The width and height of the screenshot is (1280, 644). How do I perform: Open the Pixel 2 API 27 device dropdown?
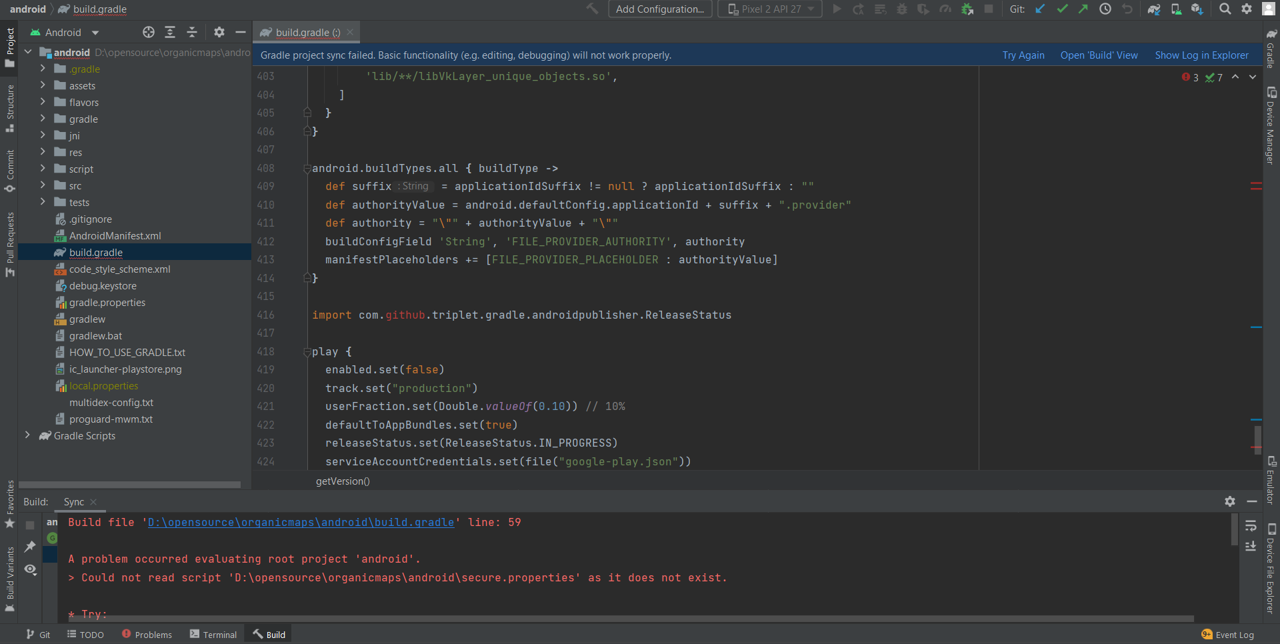click(770, 9)
